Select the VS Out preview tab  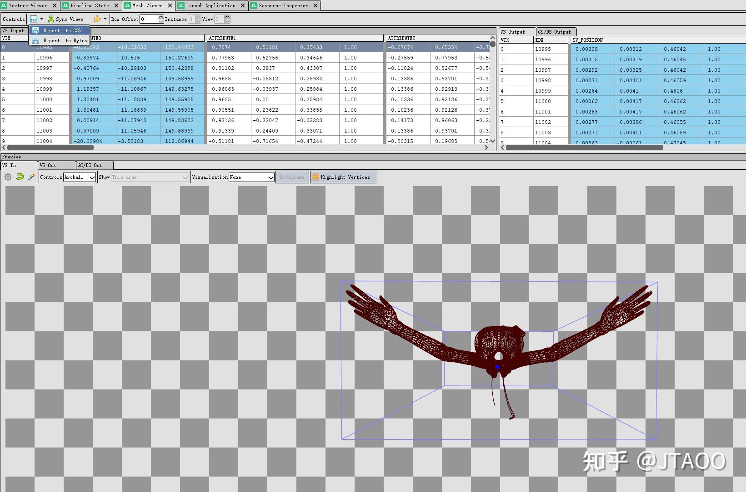(56, 165)
